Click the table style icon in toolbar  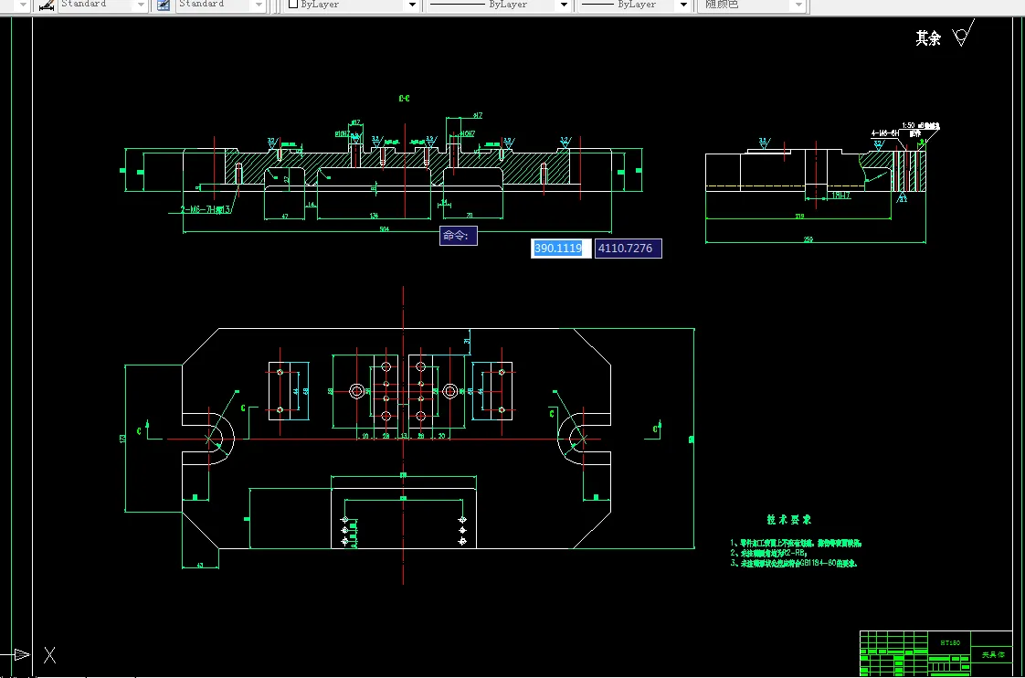click(x=164, y=5)
